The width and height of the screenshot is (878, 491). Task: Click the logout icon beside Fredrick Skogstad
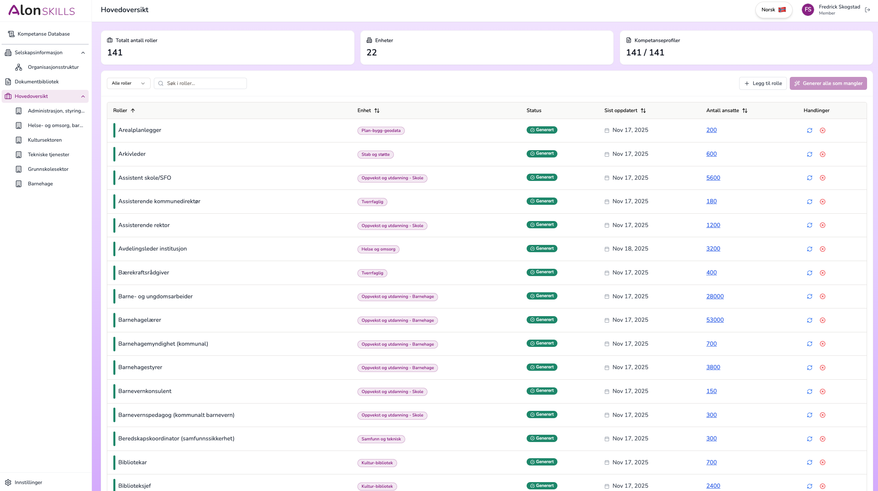(867, 9)
